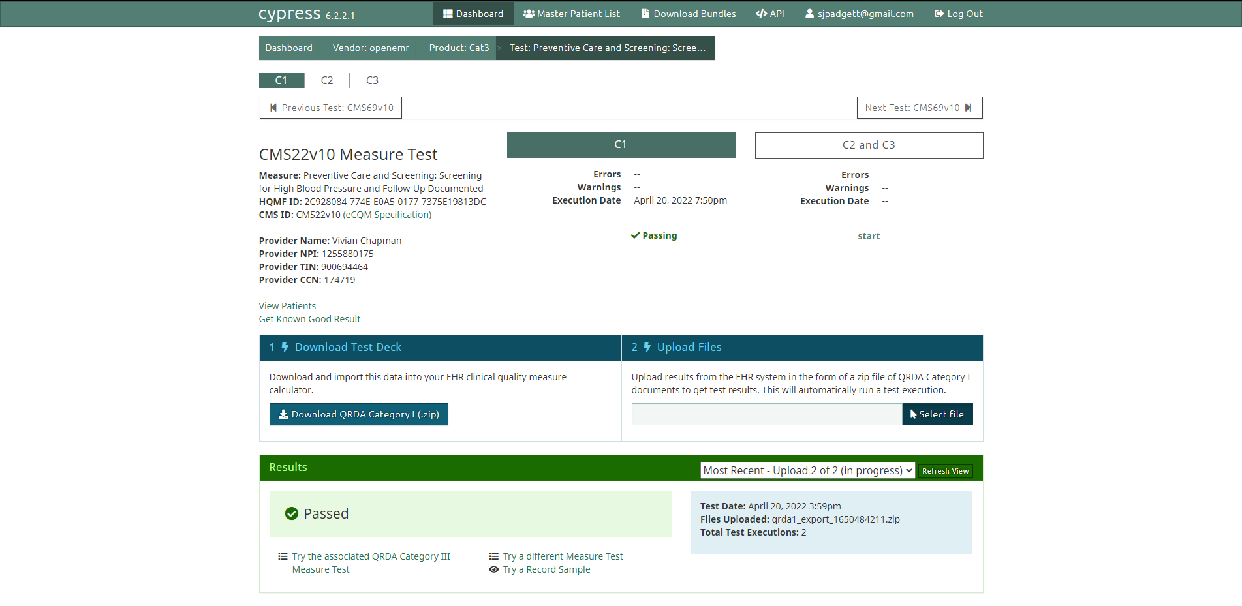Click the Log Out arrow icon
Viewport: 1242px width, 606px height.
[x=938, y=13]
